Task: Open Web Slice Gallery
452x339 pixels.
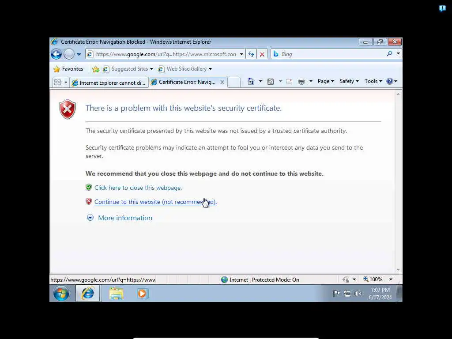Action: 185,69
